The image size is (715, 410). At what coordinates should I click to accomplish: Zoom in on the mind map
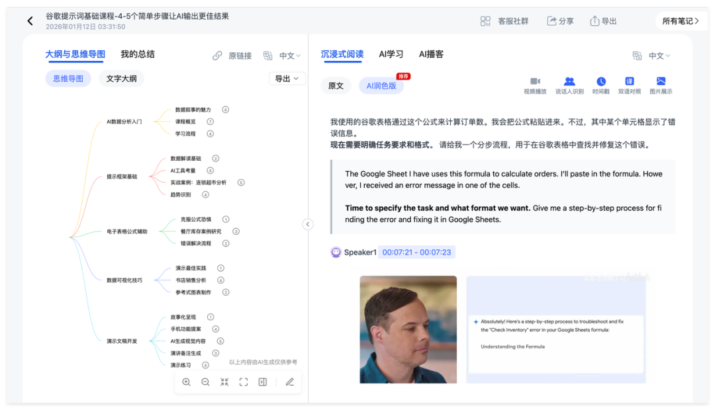point(186,382)
